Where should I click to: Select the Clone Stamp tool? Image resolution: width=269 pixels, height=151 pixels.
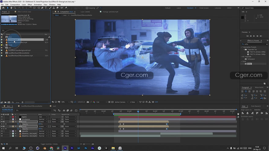(x=54, y=8)
